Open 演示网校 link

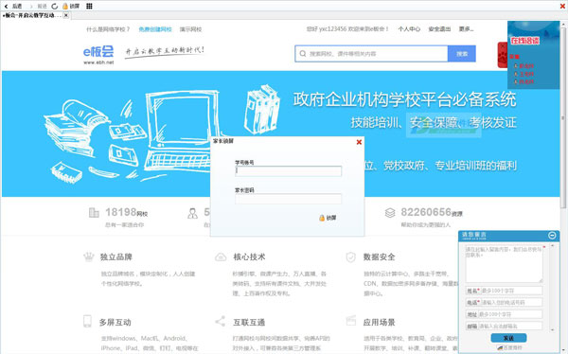coord(190,29)
